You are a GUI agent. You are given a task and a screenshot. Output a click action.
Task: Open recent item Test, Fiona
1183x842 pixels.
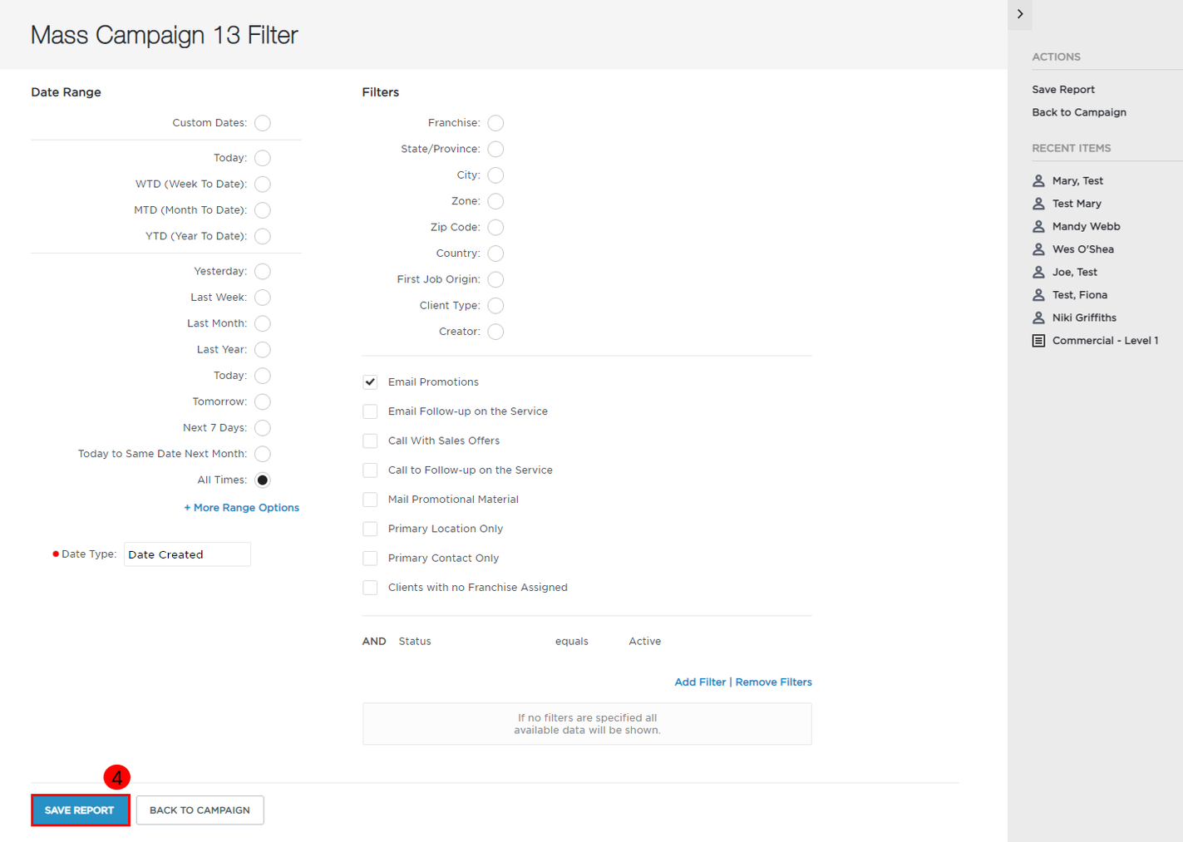click(x=1079, y=295)
